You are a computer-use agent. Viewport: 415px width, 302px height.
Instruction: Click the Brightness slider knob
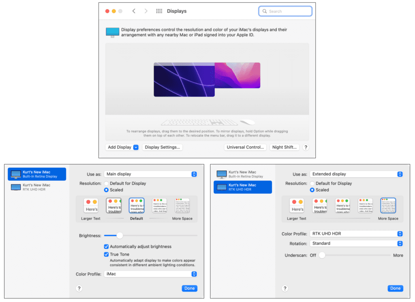point(120,235)
